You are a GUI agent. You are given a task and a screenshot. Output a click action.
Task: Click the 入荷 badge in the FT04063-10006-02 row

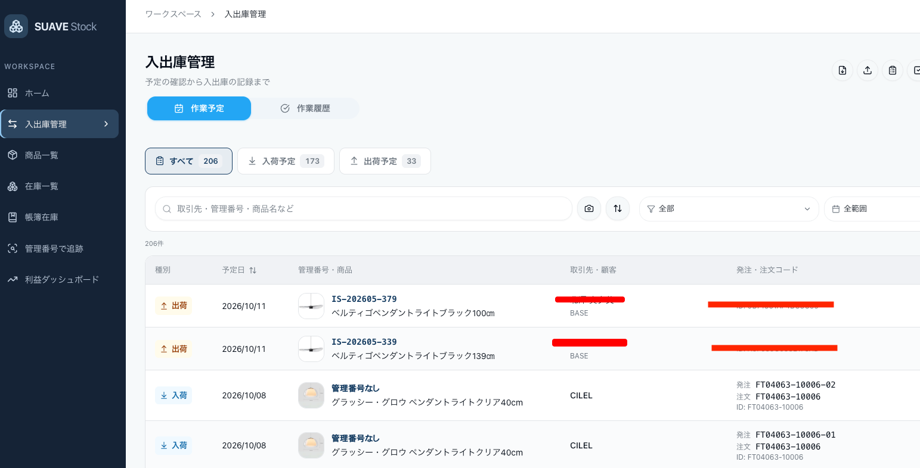click(x=174, y=395)
